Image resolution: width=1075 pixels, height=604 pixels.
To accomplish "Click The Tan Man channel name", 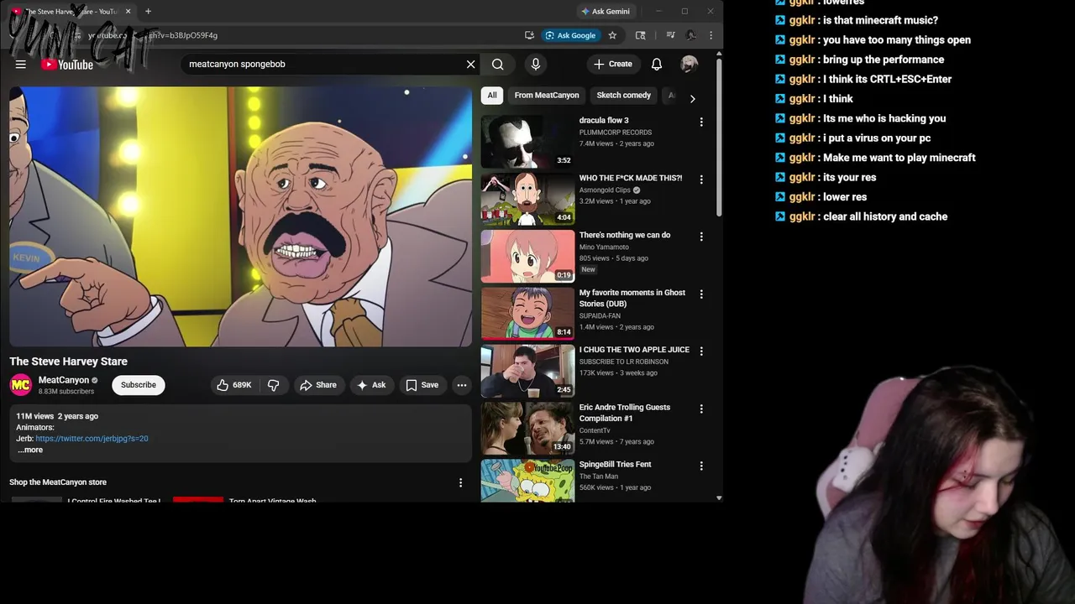I will point(599,476).
